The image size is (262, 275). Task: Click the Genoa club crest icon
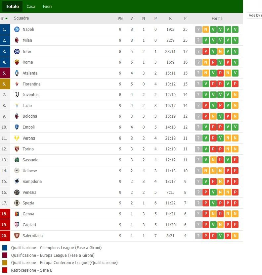pyautogui.click(x=17, y=214)
